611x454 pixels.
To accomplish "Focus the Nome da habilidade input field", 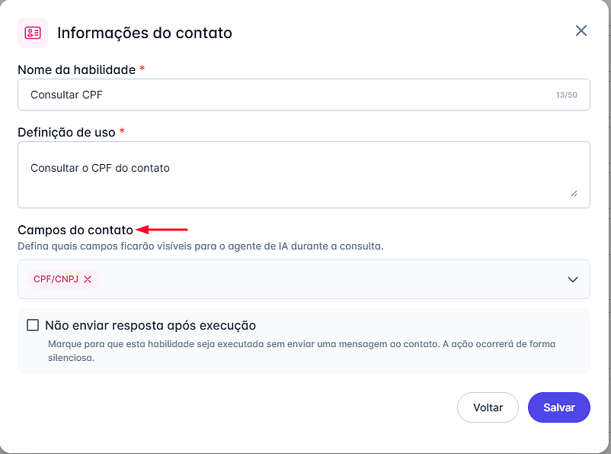I will pos(290,95).
